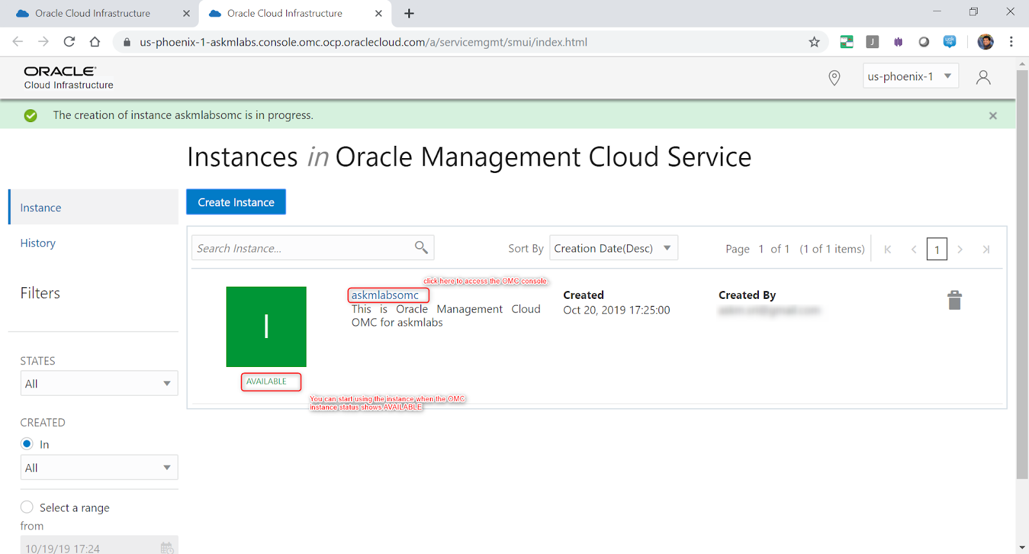
Task: Go to next page of results
Action: pyautogui.click(x=960, y=249)
